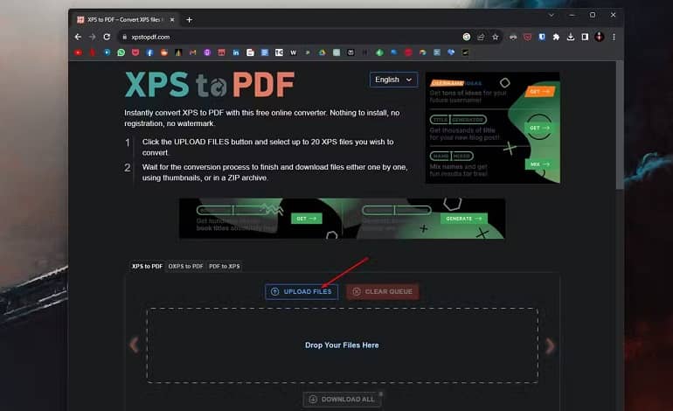
Task: Click the green GET button in banner ad
Action: click(307, 219)
